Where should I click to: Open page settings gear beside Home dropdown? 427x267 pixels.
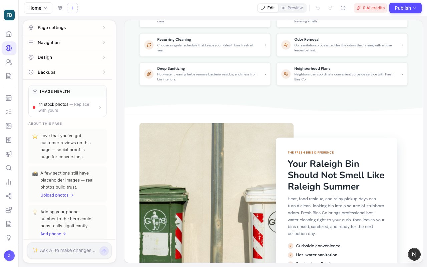tap(60, 8)
